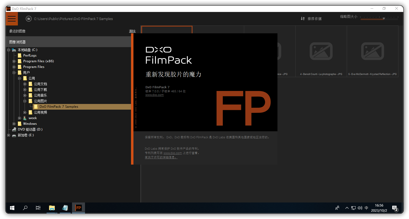Click the DVD drive icon
This screenshot has width=409, height=219.
[x=14, y=129]
